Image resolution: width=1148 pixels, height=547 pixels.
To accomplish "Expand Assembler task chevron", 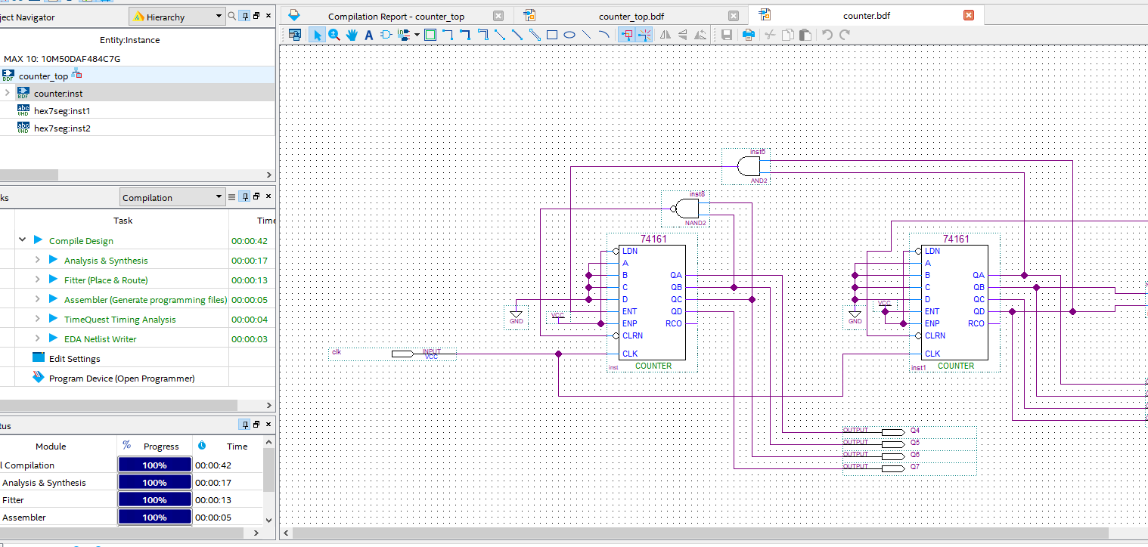I will pos(37,299).
